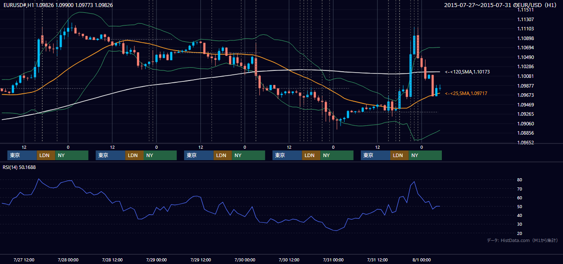Click RSI scale value 20

(x=519, y=233)
